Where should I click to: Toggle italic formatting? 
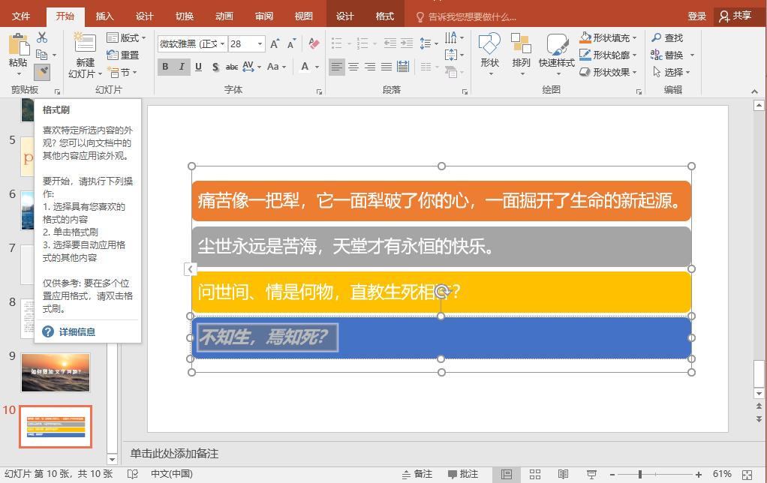coord(182,66)
